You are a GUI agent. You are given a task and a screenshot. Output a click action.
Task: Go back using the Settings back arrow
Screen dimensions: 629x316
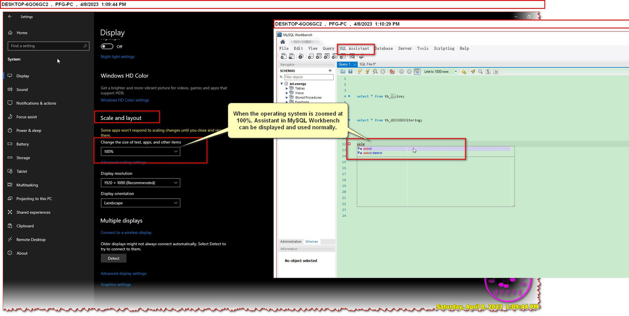(x=10, y=17)
